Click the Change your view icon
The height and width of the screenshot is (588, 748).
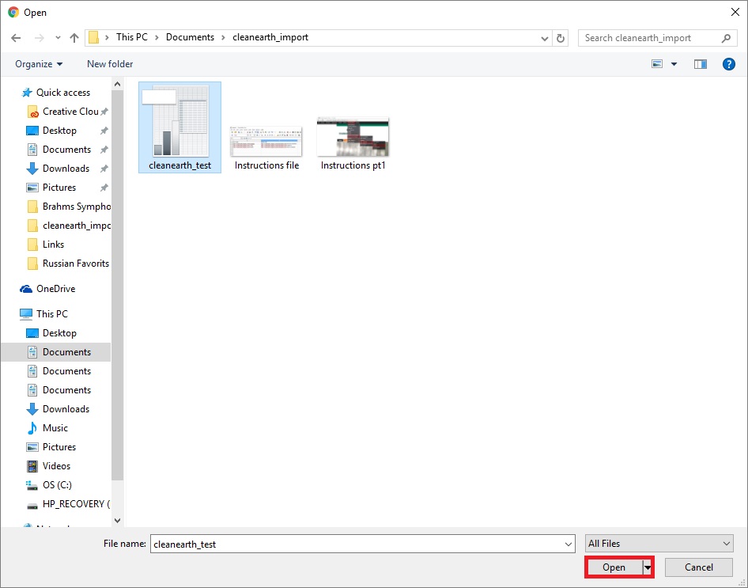[657, 64]
